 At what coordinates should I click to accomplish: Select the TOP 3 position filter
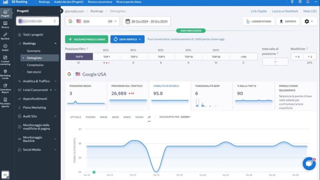134,57
